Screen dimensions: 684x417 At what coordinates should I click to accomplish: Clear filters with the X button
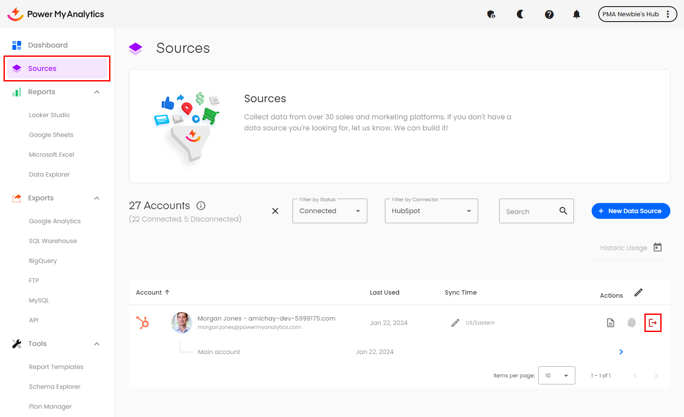275,211
